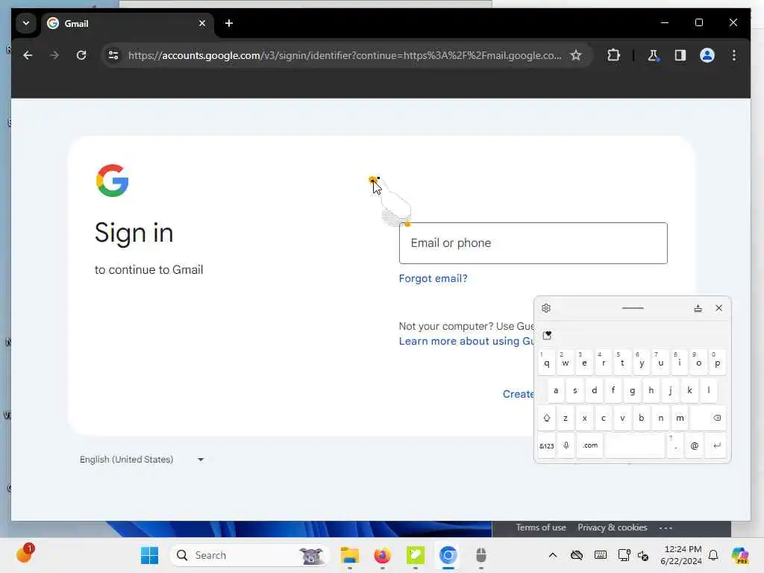764x573 pixels.
Task: Tap the m key on touch keyboard
Action: (x=680, y=418)
